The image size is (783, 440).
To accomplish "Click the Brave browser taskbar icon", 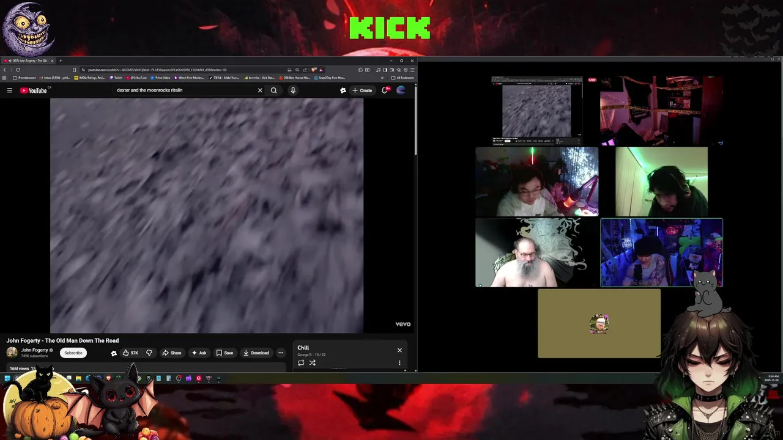I will (x=109, y=378).
